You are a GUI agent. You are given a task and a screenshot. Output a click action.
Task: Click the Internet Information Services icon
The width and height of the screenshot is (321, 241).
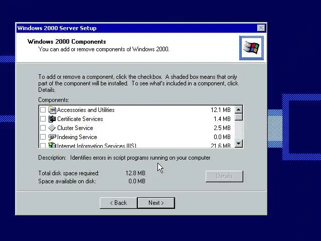[x=52, y=145]
